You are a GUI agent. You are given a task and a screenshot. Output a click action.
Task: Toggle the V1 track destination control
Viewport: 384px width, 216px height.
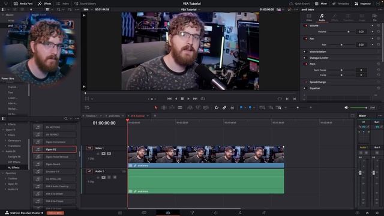coord(89,148)
